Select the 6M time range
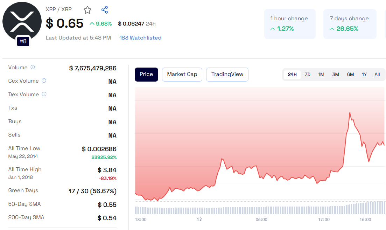The width and height of the screenshot is (386, 230). pos(350,74)
